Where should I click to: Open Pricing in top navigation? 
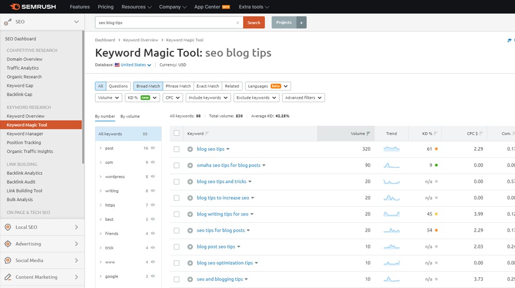click(x=106, y=7)
